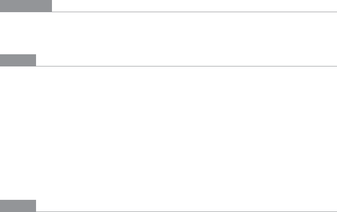Click the left end of the top gray tab
Viewport: 337px width, 212px height.
(0, 6)
